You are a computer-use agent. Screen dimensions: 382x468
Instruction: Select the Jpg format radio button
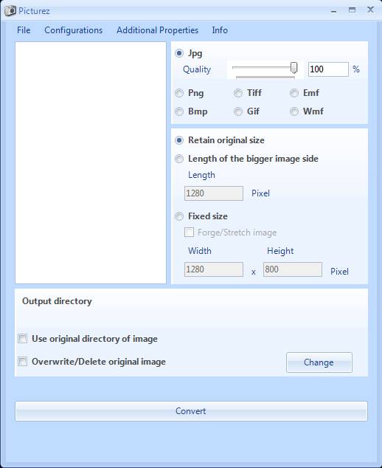[x=179, y=53]
